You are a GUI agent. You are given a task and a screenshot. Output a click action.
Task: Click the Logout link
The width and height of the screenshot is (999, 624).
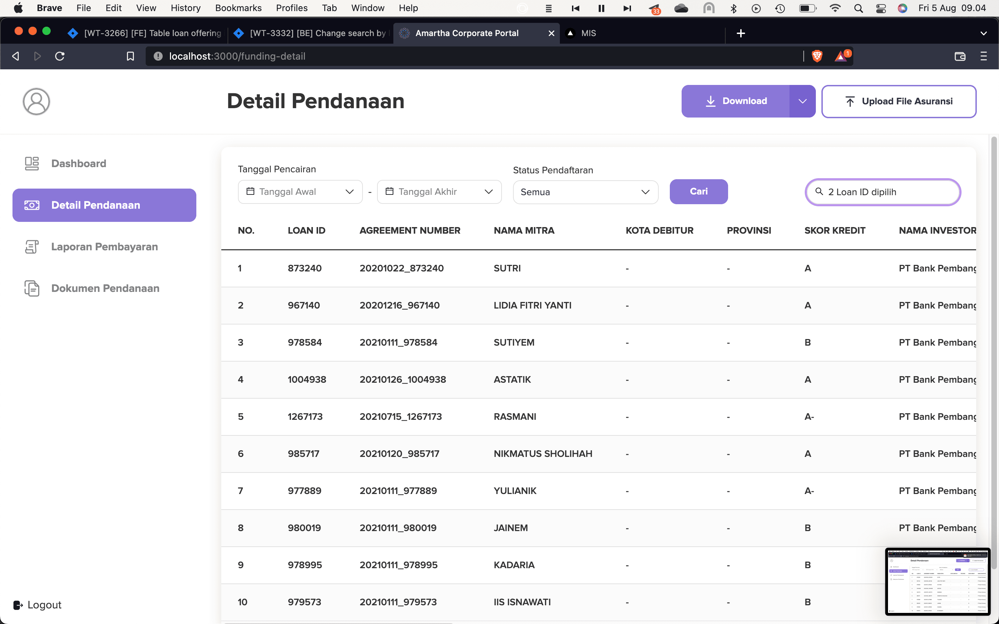tap(37, 605)
